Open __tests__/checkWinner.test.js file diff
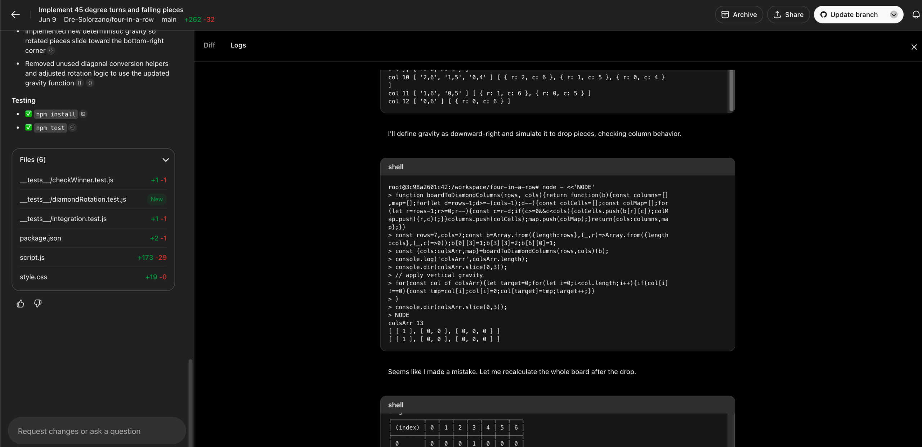 (93, 180)
